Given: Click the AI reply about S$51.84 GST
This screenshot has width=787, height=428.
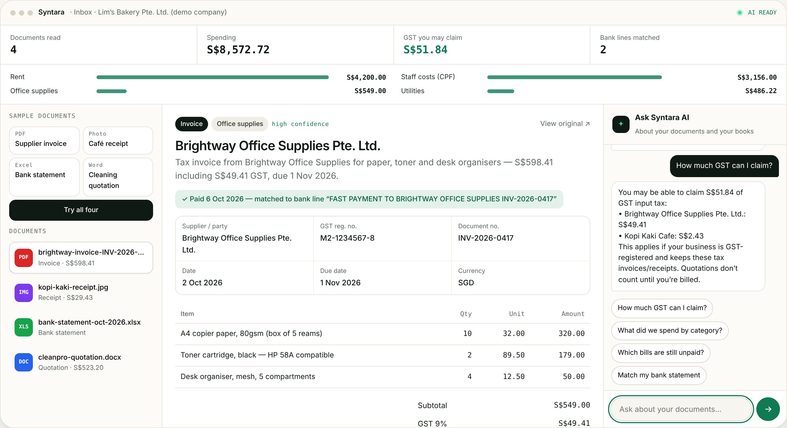Looking at the screenshot, I should pyautogui.click(x=688, y=236).
